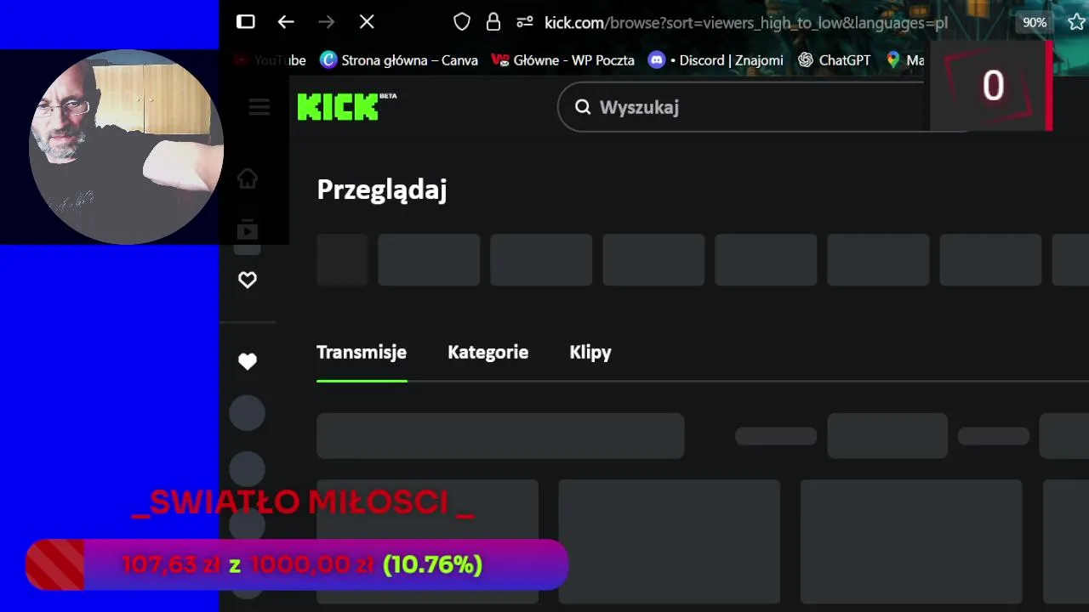1089x612 pixels.
Task: Open the outlined heart Following icon
Action: tap(248, 280)
